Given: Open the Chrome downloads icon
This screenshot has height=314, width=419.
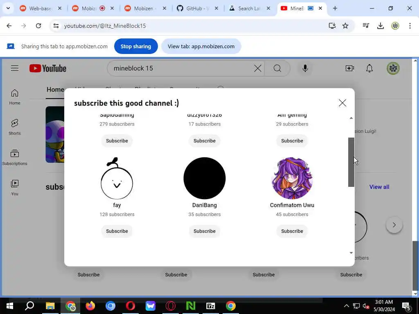Looking at the screenshot, I should pos(380,26).
